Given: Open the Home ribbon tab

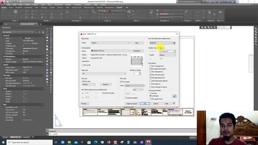Looking at the screenshot, I should click(4, 8).
